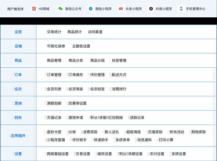Open 交易统计 in the 运营 row
Image resolution: width=217 pixels, height=161 pixels.
click(54, 32)
